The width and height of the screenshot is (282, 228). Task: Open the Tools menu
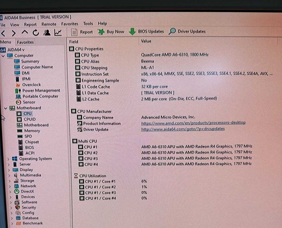[88, 23]
